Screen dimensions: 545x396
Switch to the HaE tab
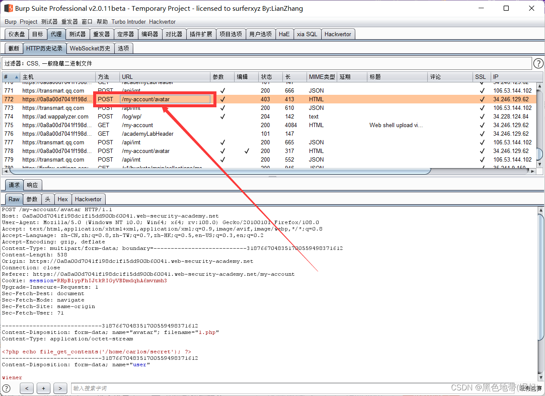coord(284,34)
